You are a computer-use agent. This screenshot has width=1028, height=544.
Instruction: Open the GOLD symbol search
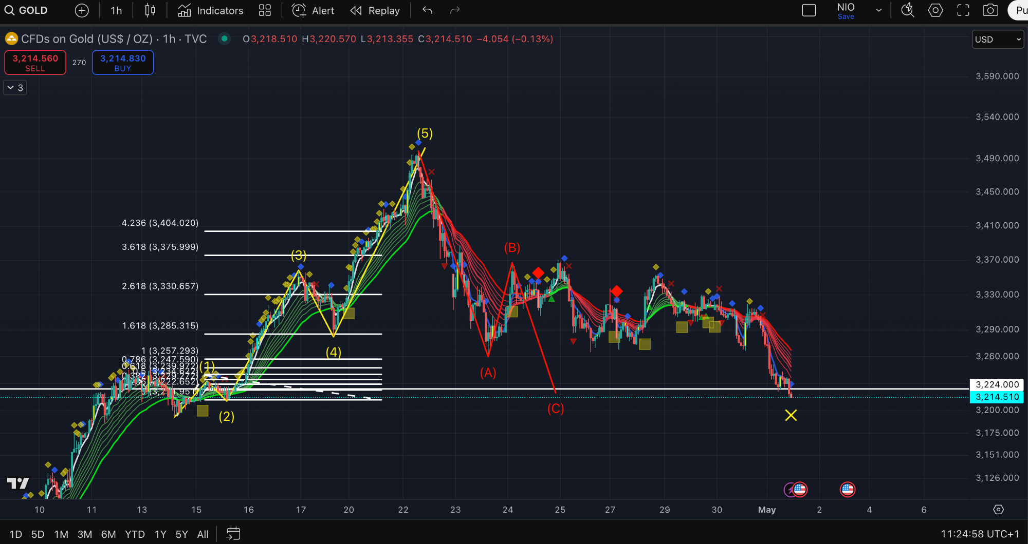coord(27,10)
